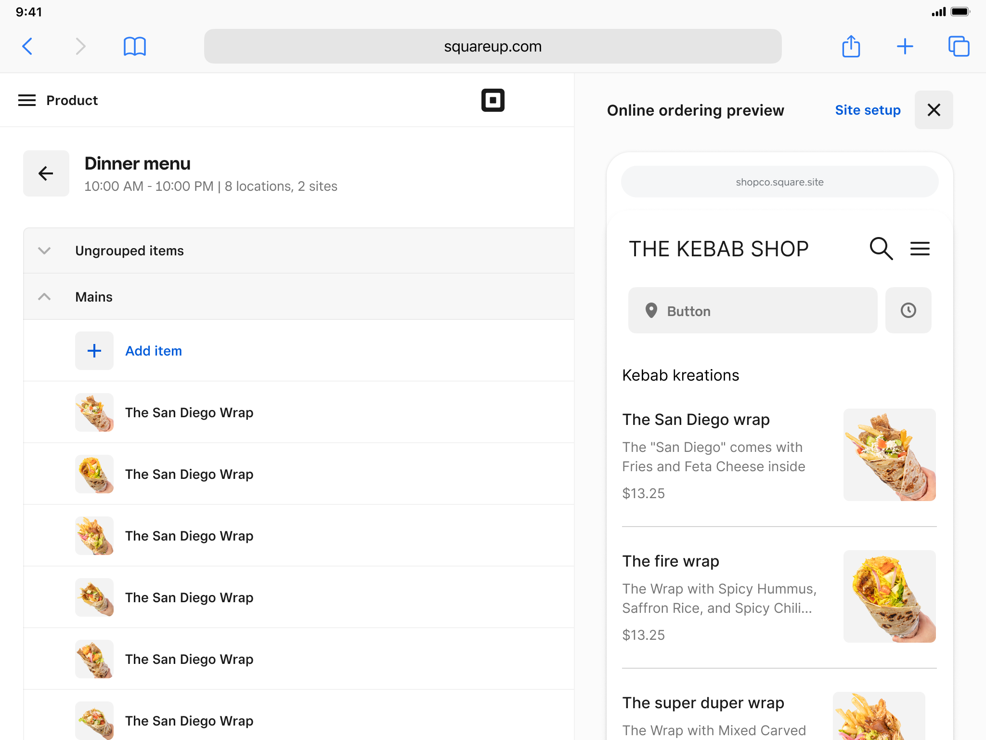Image resolution: width=986 pixels, height=740 pixels.
Task: Open The fire wrap thumbnail image
Action: pyautogui.click(x=889, y=596)
